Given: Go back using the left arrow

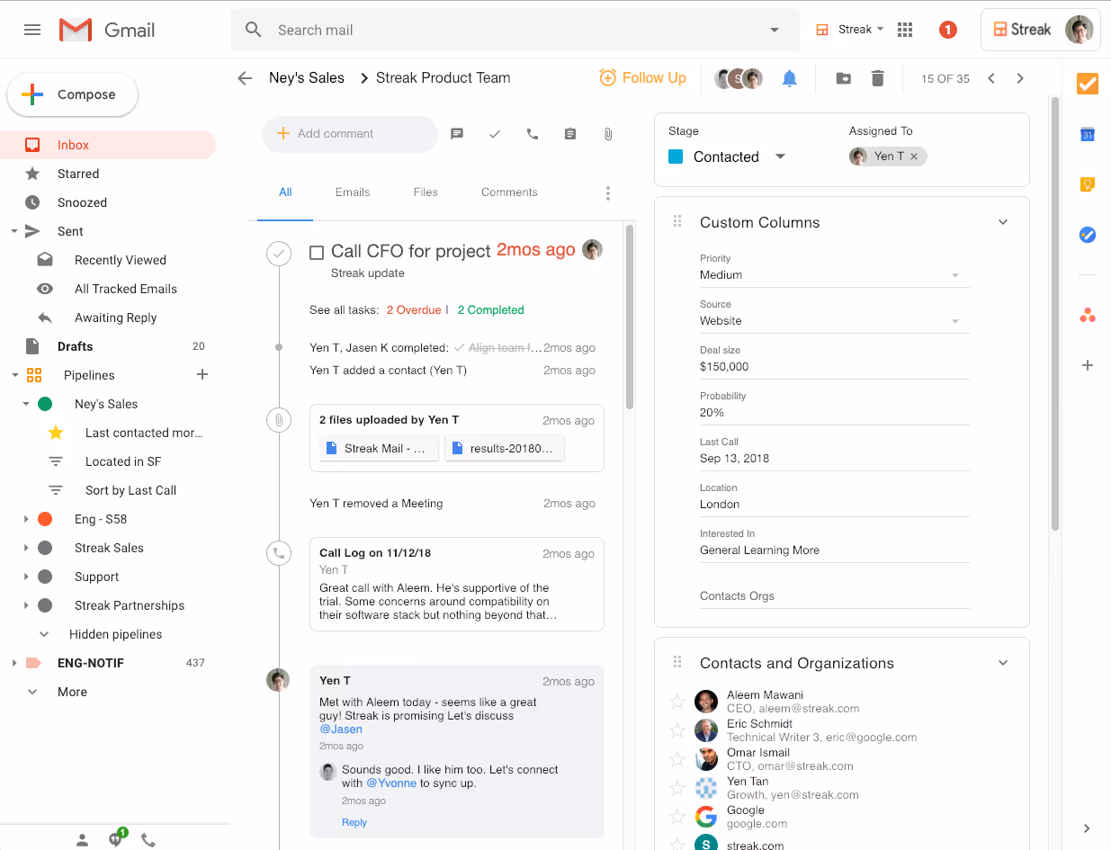Looking at the screenshot, I should tap(245, 78).
